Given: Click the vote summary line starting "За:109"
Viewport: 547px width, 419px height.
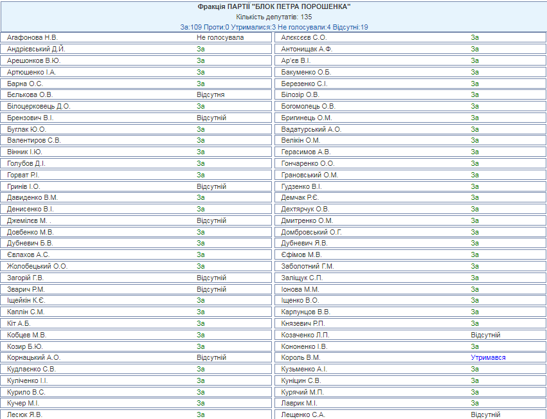Looking at the screenshot, I should pos(274,27).
